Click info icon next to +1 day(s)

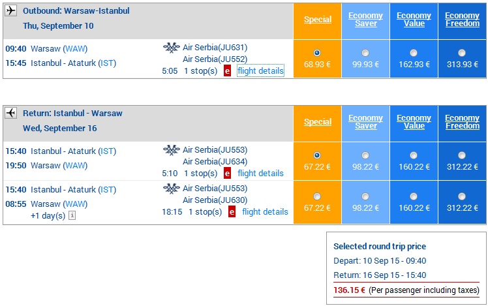coord(72,215)
